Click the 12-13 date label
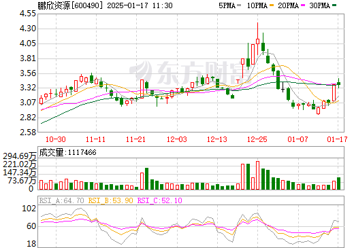This screenshot has height=248, width=354. 217,139
